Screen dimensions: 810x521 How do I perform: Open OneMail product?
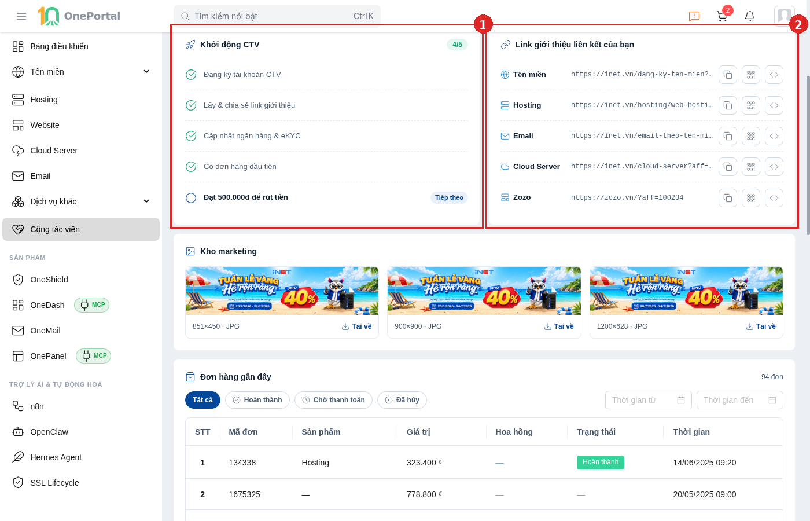click(81, 331)
